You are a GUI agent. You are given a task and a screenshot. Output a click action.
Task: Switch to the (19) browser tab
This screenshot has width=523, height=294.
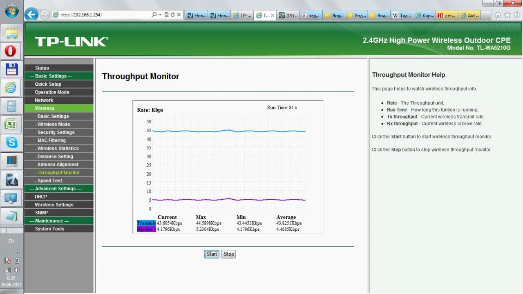[x=288, y=16]
